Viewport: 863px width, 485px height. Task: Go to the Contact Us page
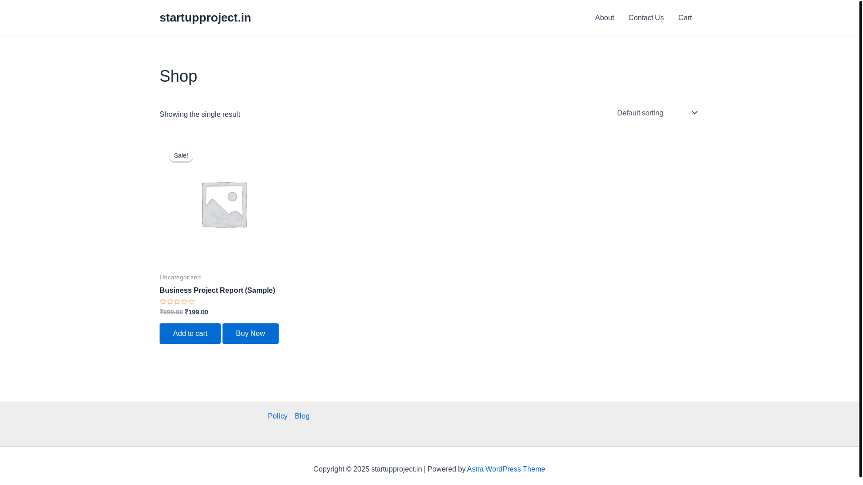click(646, 18)
